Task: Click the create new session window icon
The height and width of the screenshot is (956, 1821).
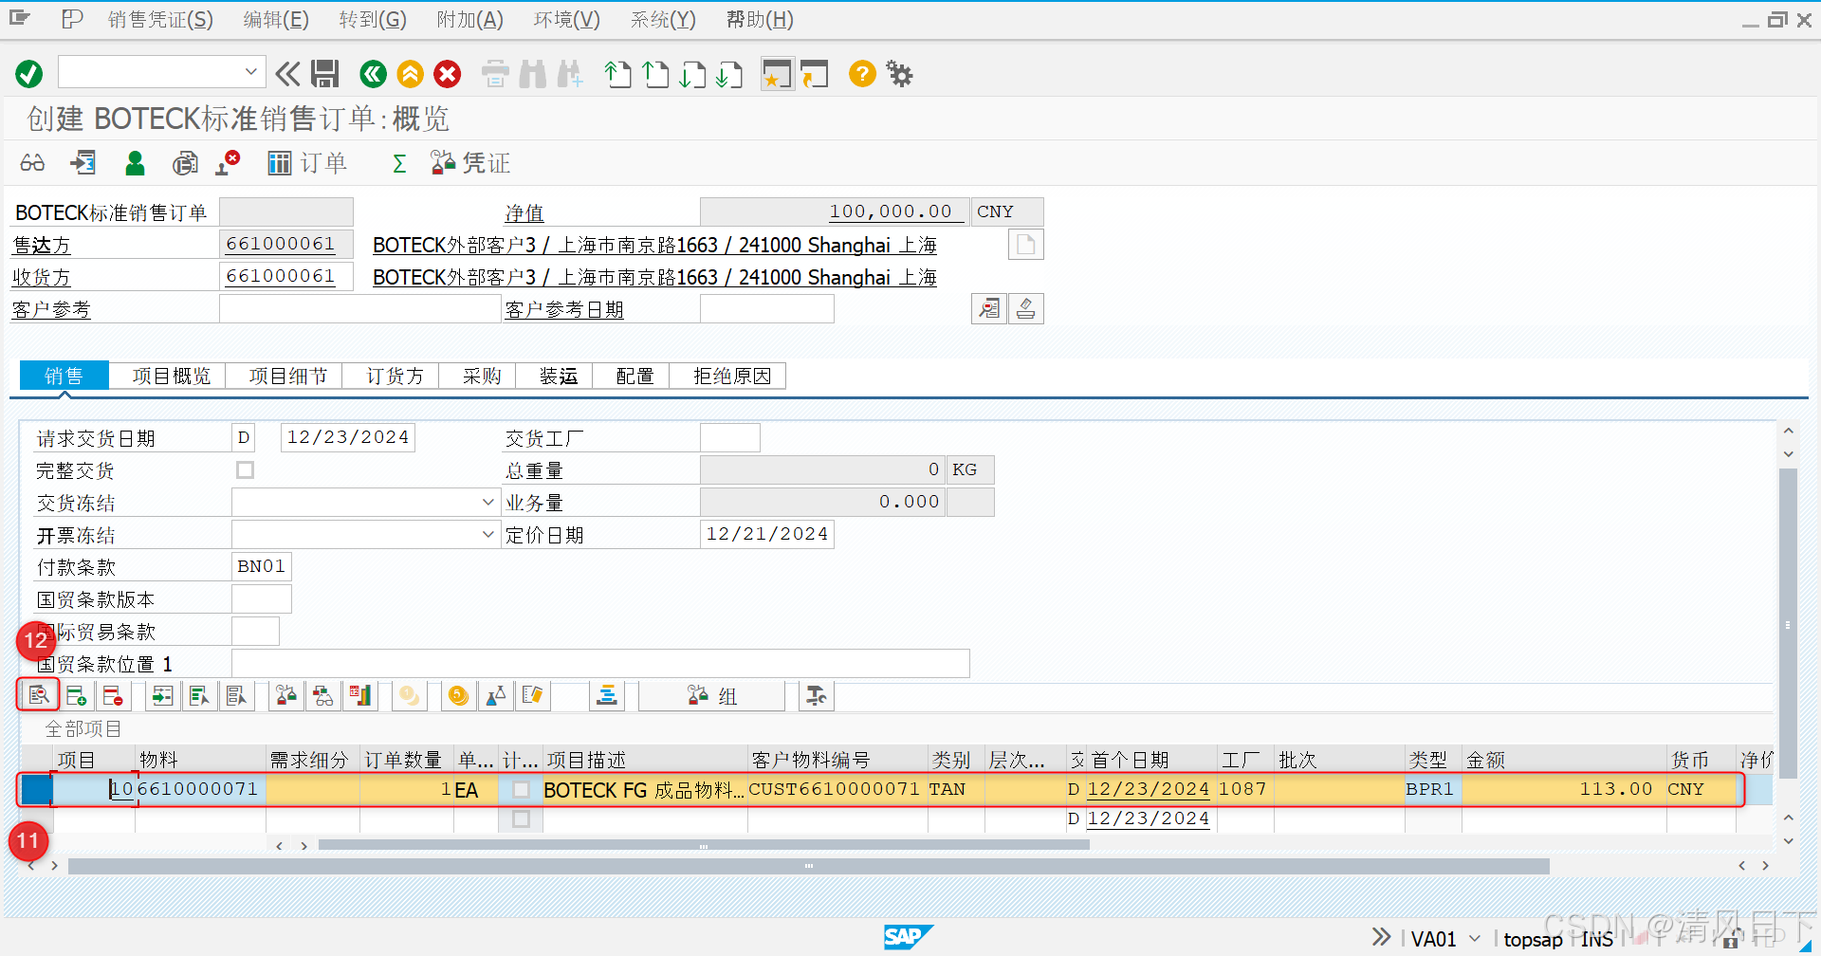Action: pyautogui.click(x=777, y=74)
